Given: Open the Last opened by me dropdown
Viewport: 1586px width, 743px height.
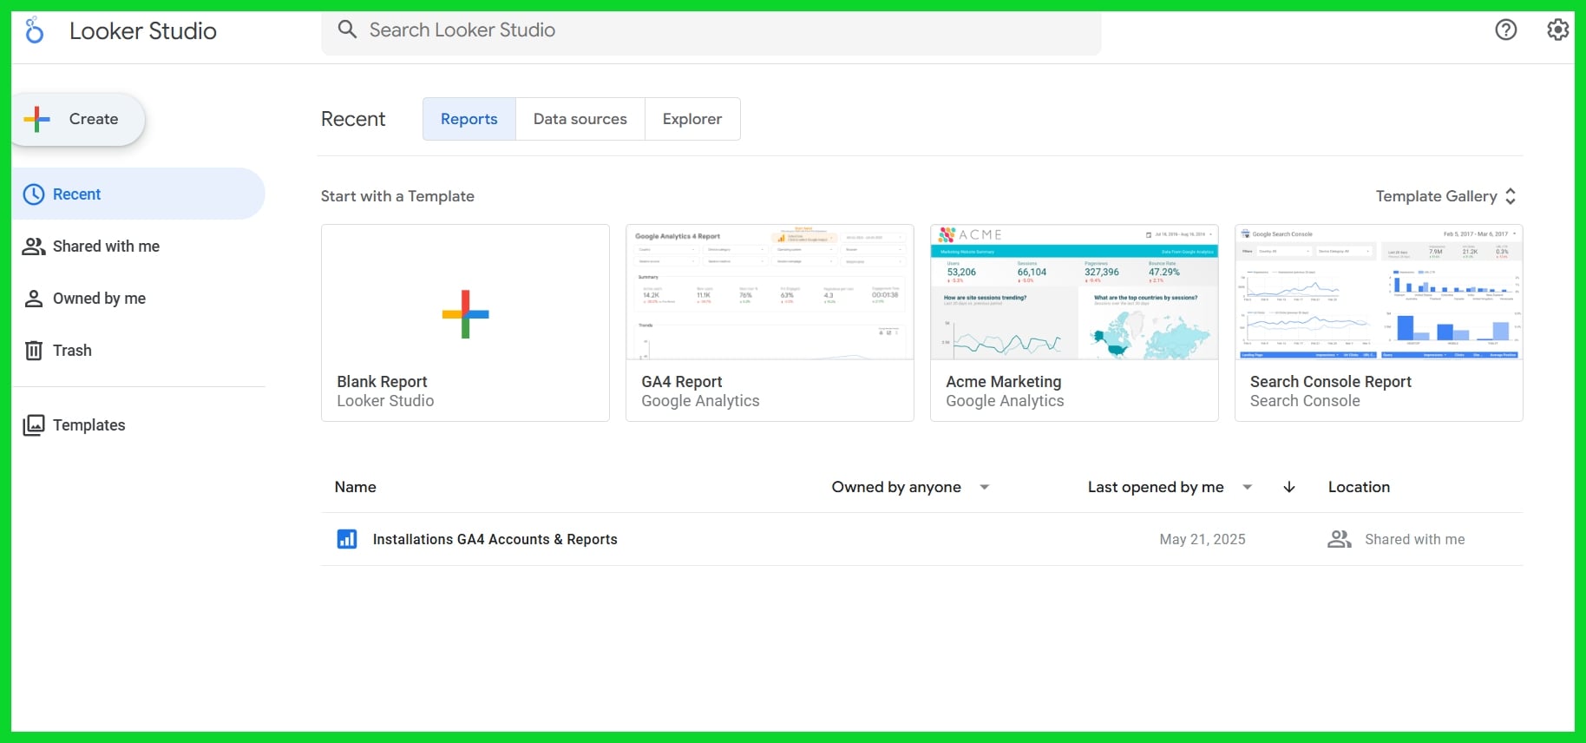Looking at the screenshot, I should click(1170, 487).
